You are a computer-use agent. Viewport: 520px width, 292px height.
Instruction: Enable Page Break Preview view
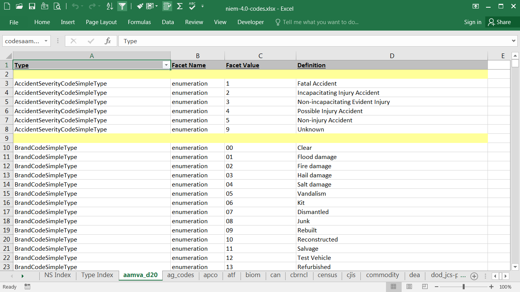[x=425, y=287]
